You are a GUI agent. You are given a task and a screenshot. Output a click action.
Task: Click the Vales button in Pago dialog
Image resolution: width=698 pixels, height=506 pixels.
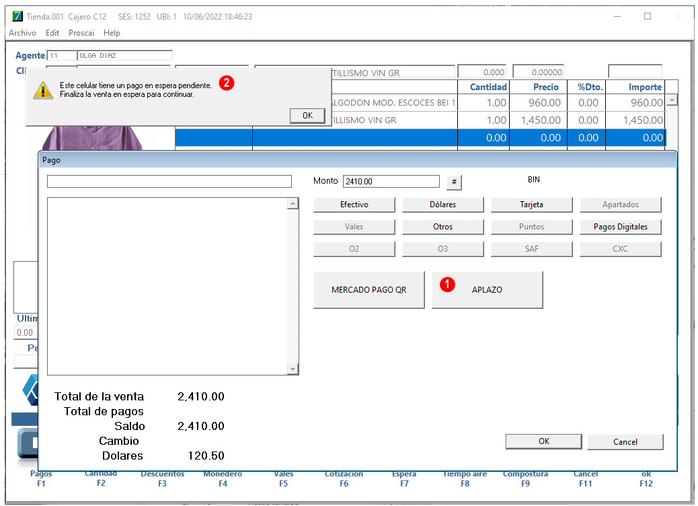click(x=354, y=227)
